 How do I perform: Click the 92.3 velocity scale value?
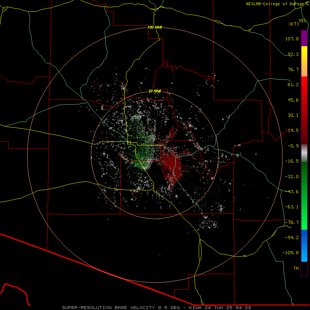click(293, 54)
